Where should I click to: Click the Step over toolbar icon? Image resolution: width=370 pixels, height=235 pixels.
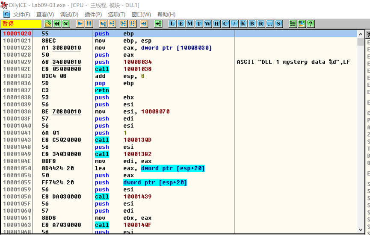(x=112, y=23)
